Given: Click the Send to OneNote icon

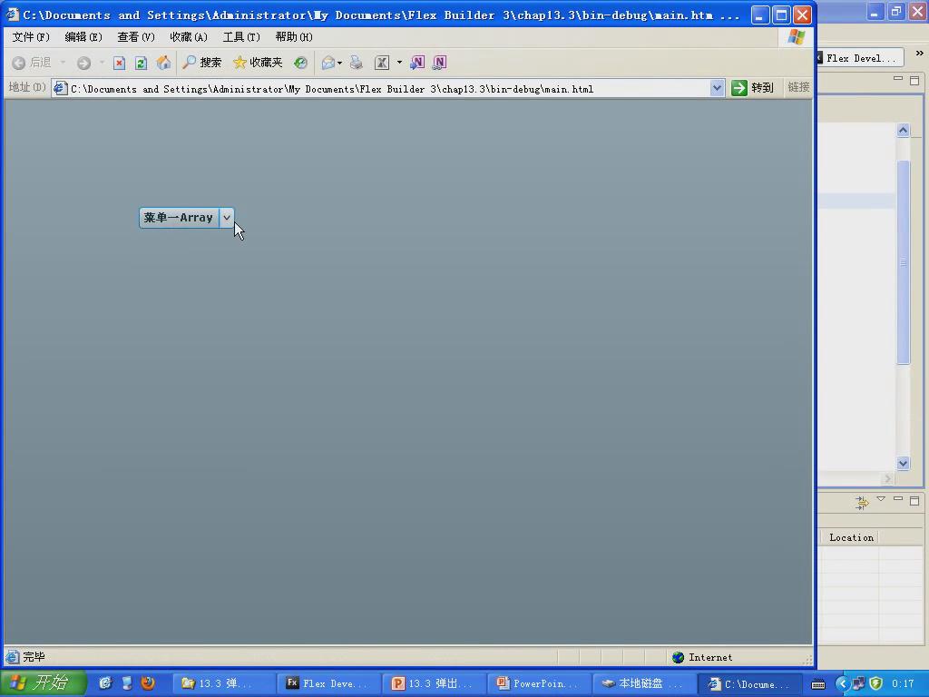Looking at the screenshot, I should (x=417, y=63).
